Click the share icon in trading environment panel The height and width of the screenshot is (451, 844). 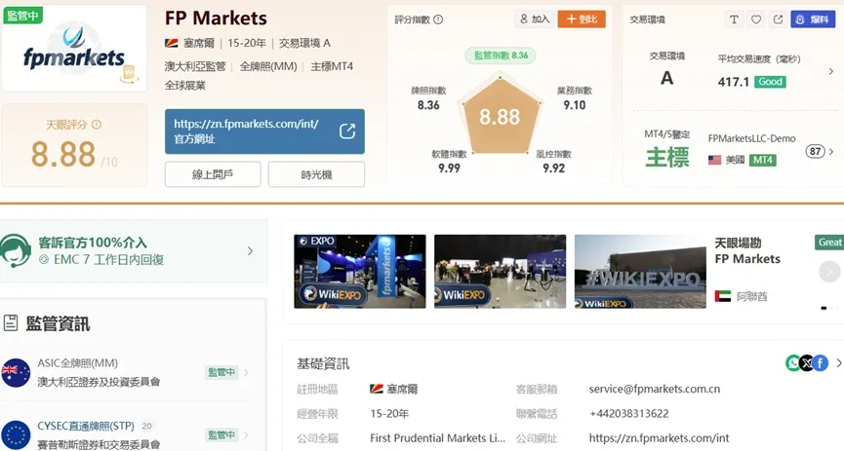778,19
